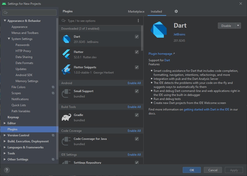Focus the settings search field
This screenshot has width=247, height=176.
[29, 13]
